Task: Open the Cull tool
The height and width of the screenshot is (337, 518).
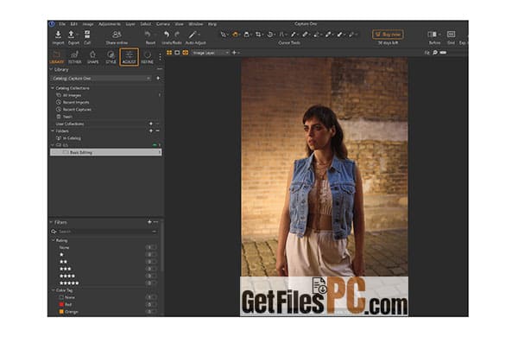Action: click(87, 35)
